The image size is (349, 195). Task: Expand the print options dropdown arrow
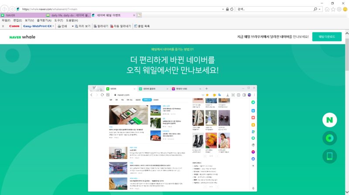tap(72, 26)
